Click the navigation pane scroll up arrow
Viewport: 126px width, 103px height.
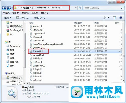click(24, 22)
